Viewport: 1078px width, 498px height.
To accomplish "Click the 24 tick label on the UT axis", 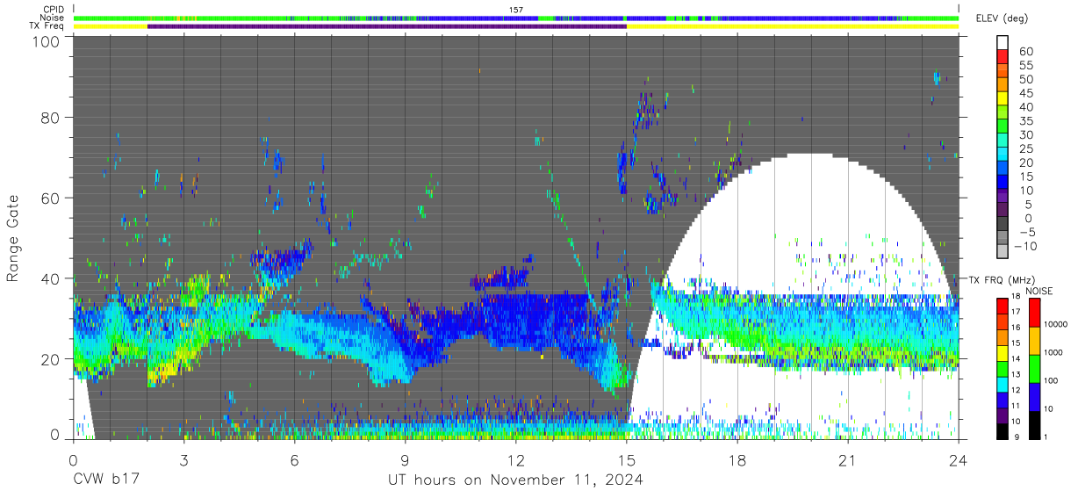I will point(959,460).
